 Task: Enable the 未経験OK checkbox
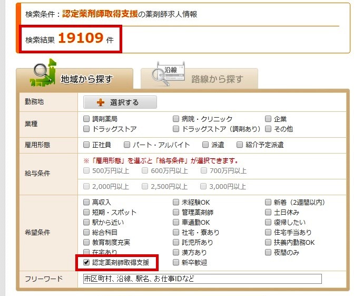(x=176, y=202)
